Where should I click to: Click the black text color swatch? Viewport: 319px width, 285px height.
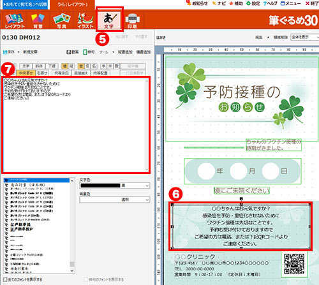100,186
